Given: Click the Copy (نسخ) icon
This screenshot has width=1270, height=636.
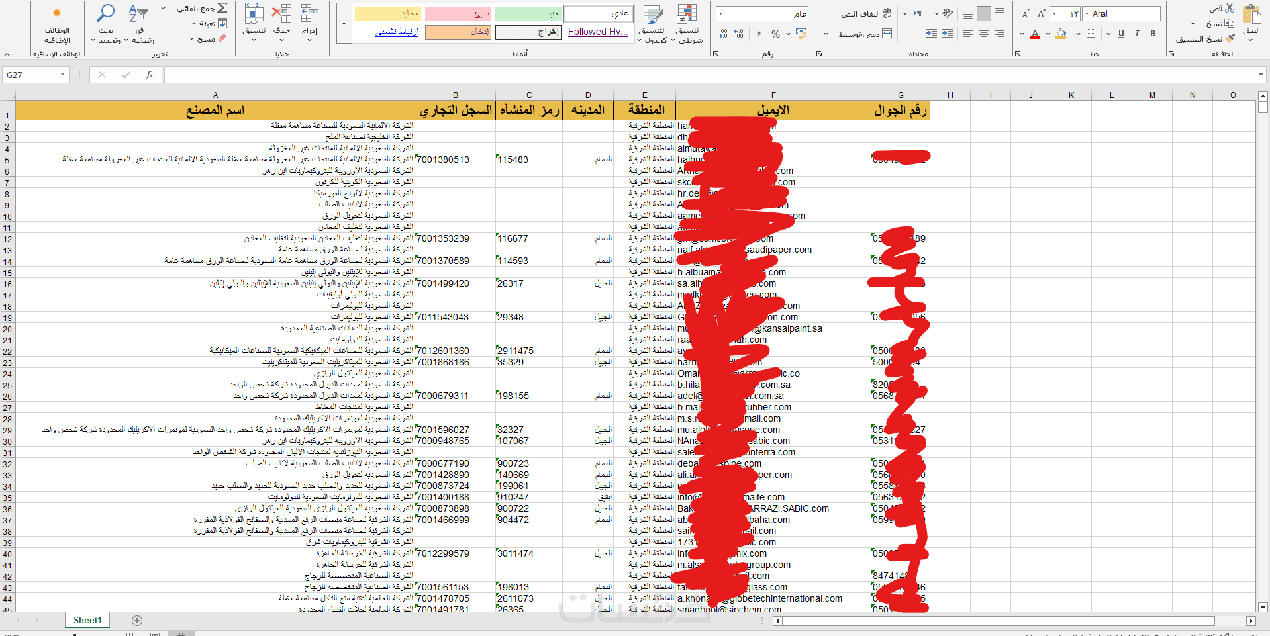Looking at the screenshot, I should click(x=1230, y=23).
